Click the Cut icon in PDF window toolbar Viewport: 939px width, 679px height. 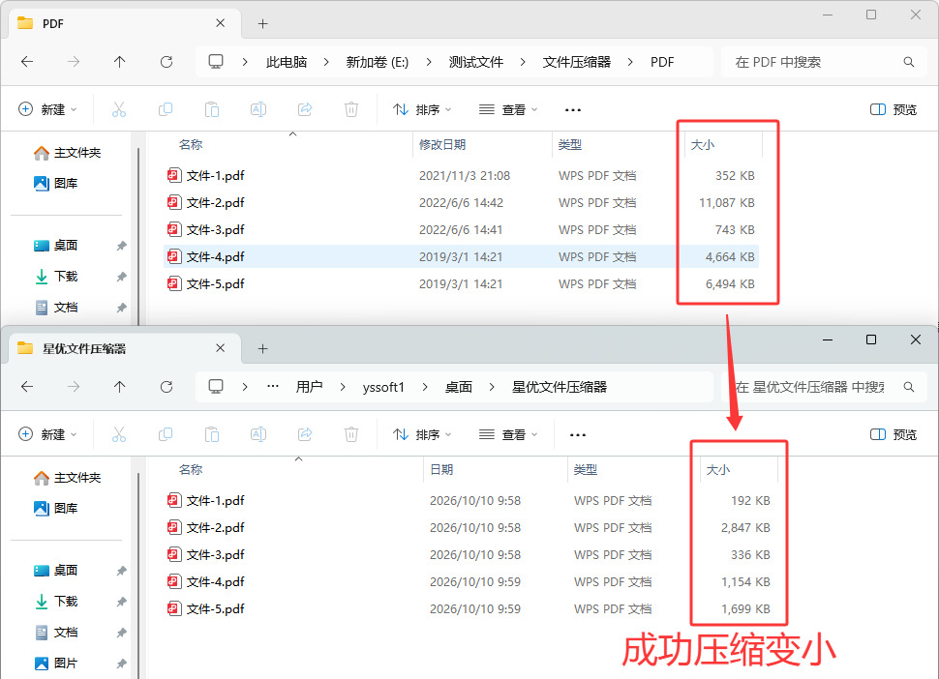(118, 109)
